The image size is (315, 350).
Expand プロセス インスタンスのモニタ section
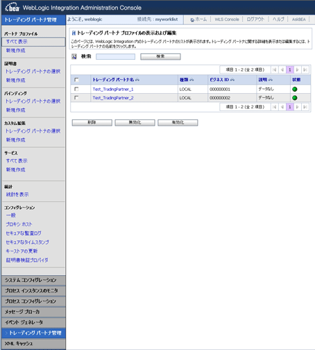tap(33, 291)
